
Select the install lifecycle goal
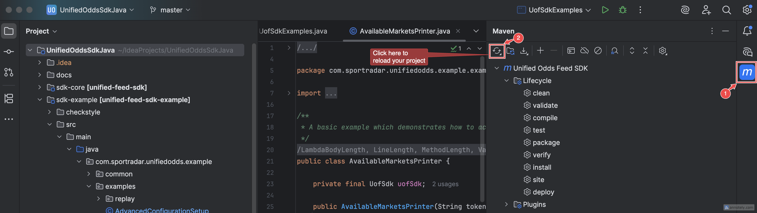pos(542,167)
